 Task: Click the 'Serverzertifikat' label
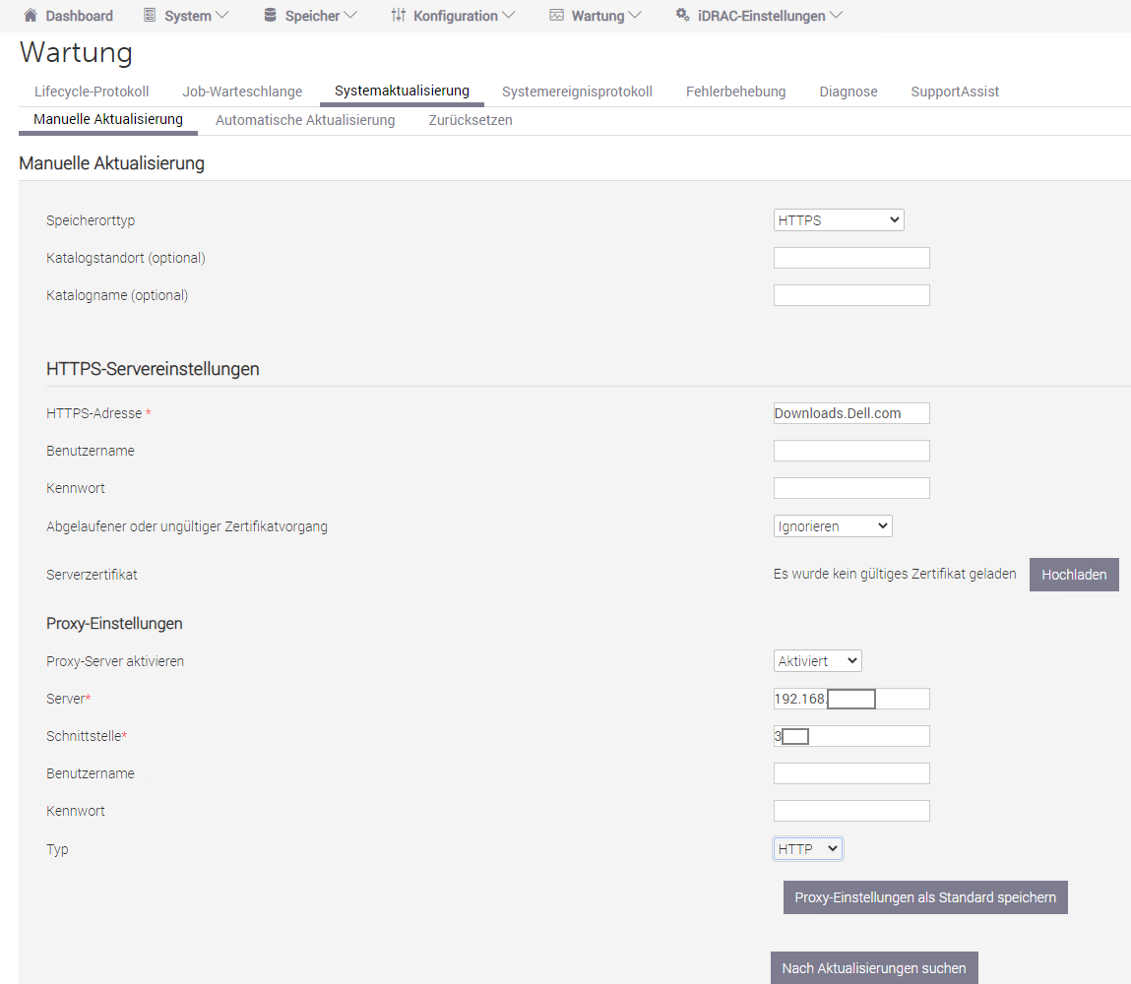(x=92, y=575)
